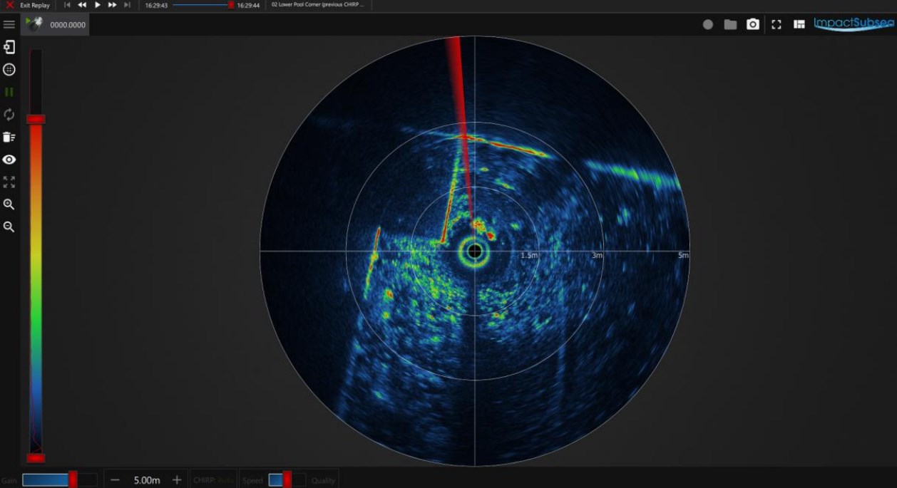Select the zoom in magnifier tool
897x488 pixels.
(x=9, y=205)
